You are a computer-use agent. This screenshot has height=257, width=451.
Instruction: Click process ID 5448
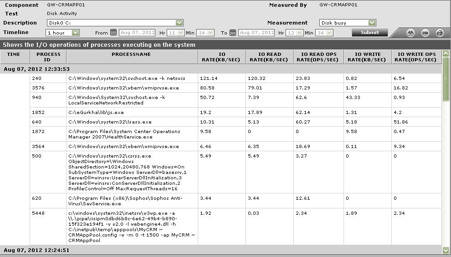38,213
